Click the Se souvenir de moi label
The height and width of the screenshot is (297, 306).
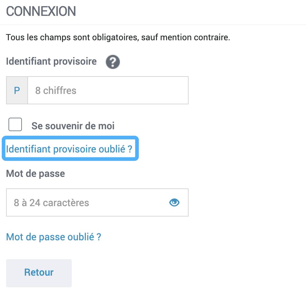coord(73,126)
